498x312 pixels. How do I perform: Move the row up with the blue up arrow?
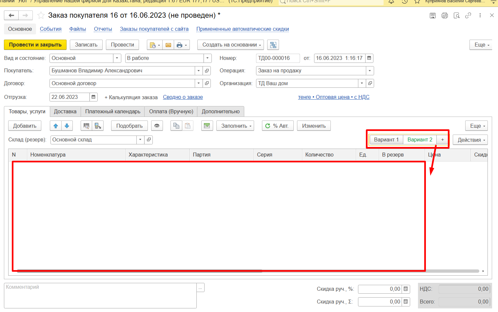[56, 126]
